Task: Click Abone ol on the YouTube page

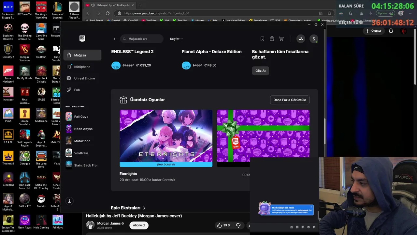Action: 139,225
